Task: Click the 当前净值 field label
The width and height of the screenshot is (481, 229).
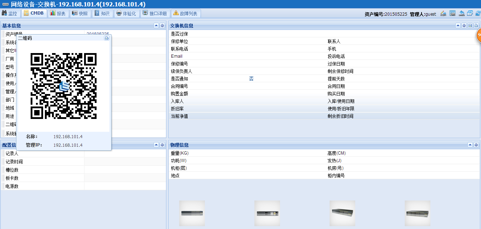Action: (179, 116)
